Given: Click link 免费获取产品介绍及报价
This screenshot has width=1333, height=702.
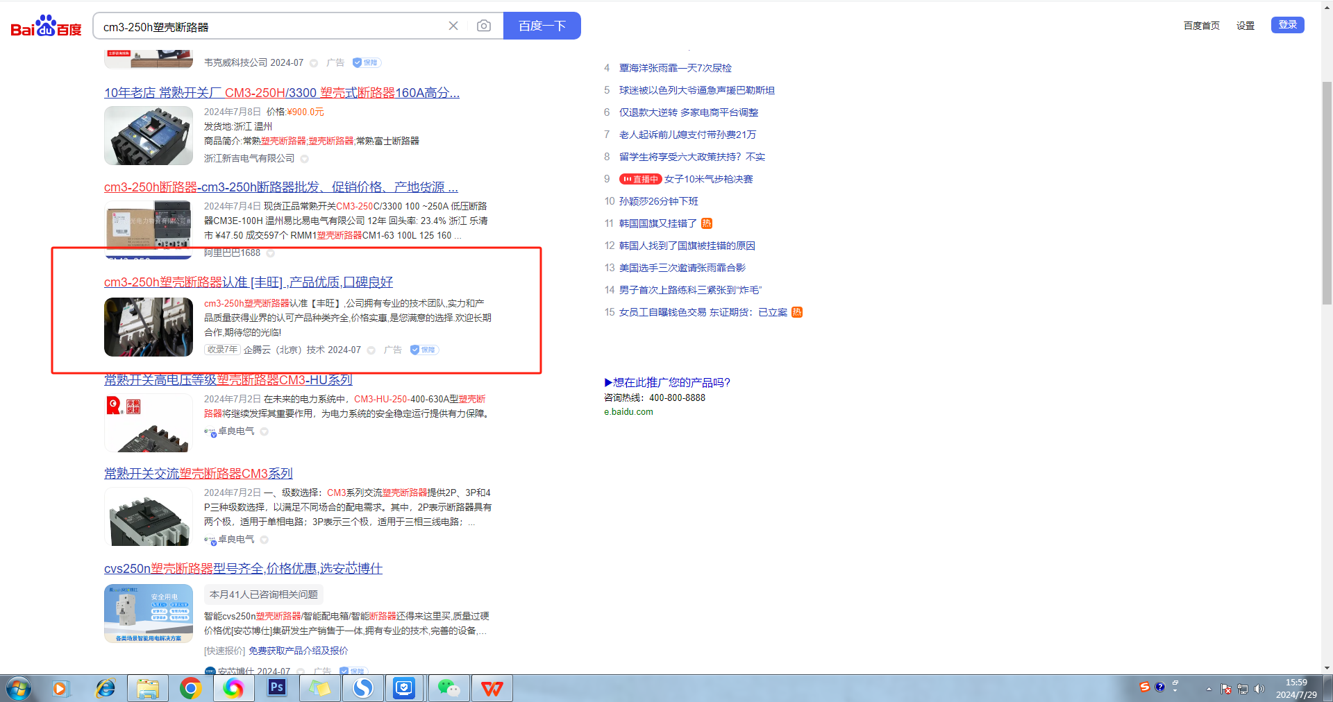Looking at the screenshot, I should (299, 651).
